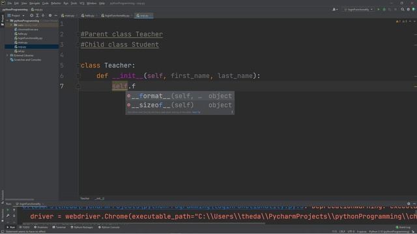
Task: Switch to main.py editor tab
Action: 68,16
